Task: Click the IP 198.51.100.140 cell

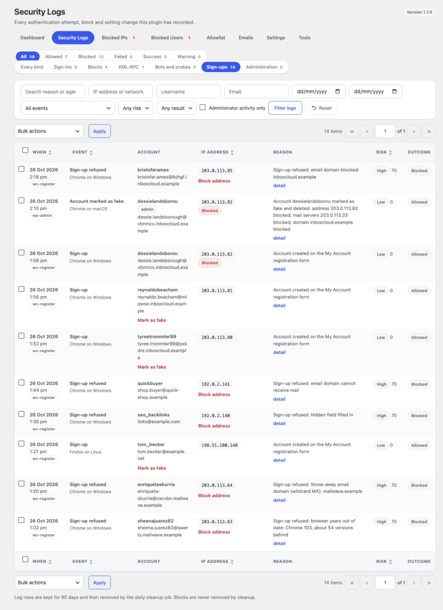Action: tap(220, 446)
